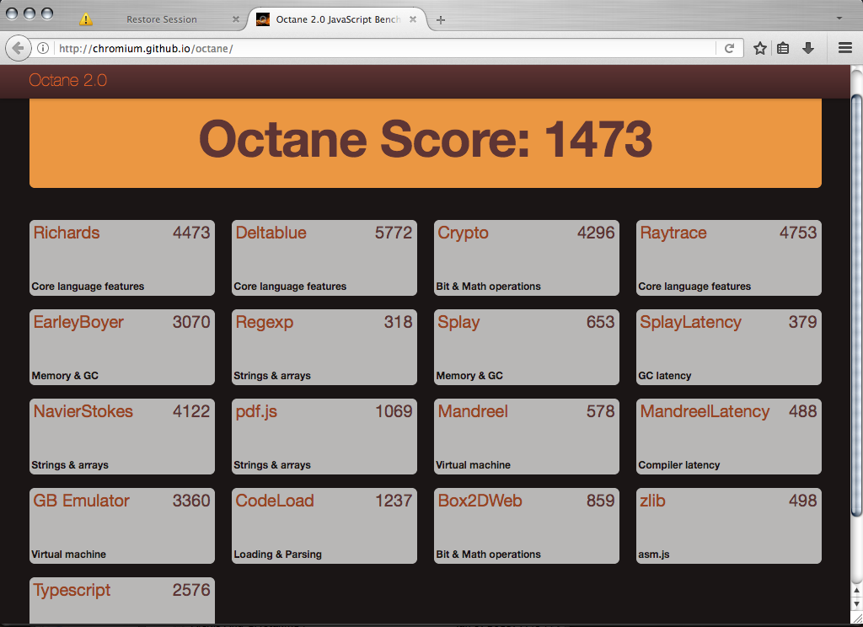Click the Raytrace score 4753

click(798, 233)
